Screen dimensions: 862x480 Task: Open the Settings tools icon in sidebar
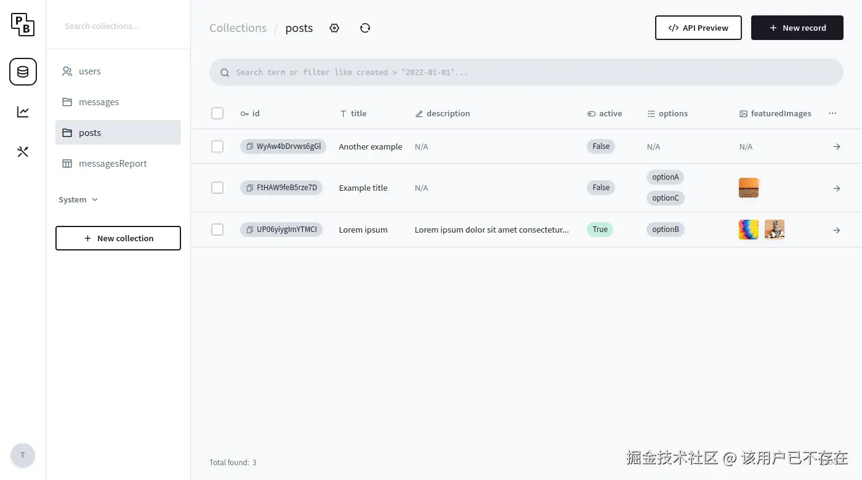tap(23, 152)
